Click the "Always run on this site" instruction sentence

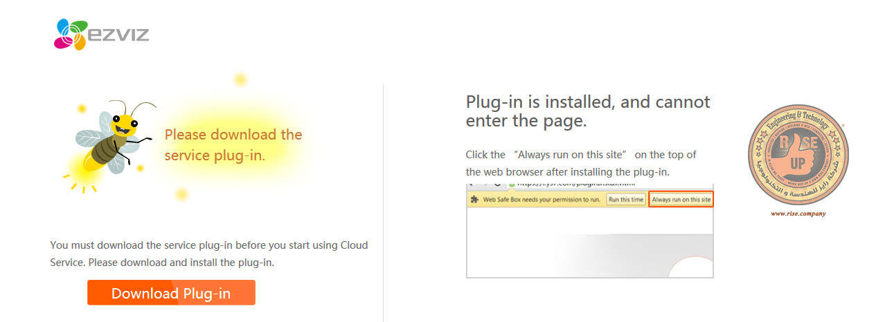point(581,163)
